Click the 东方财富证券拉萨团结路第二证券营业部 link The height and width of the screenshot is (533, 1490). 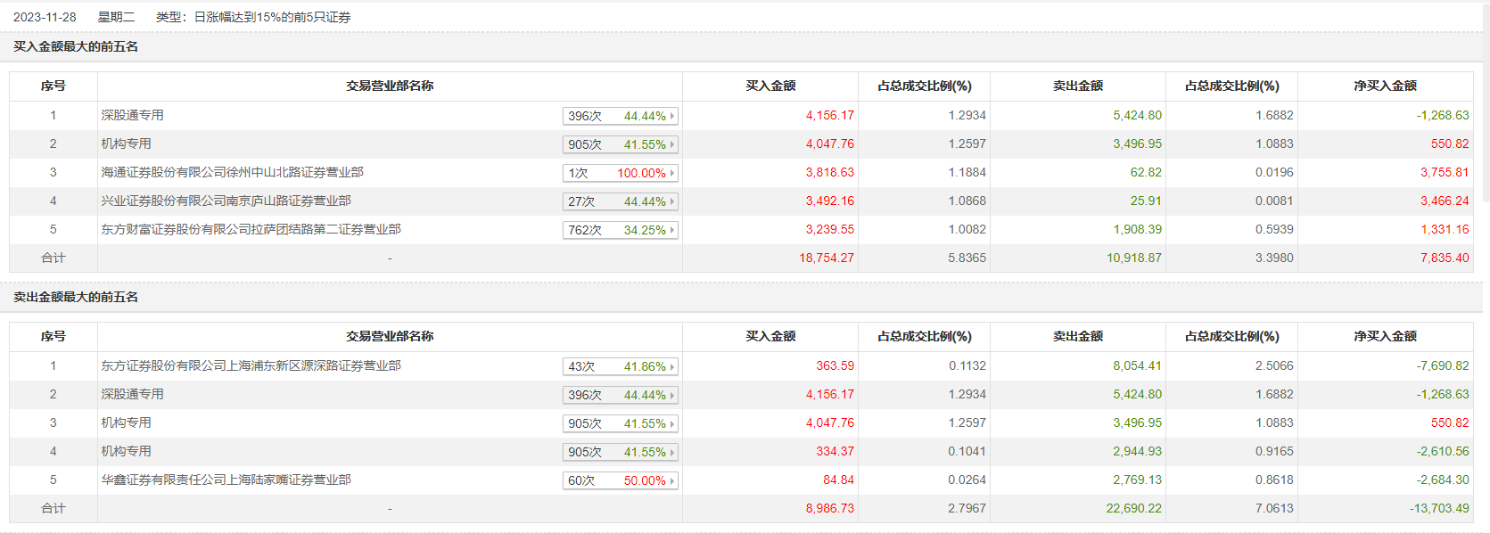pyautogui.click(x=251, y=229)
